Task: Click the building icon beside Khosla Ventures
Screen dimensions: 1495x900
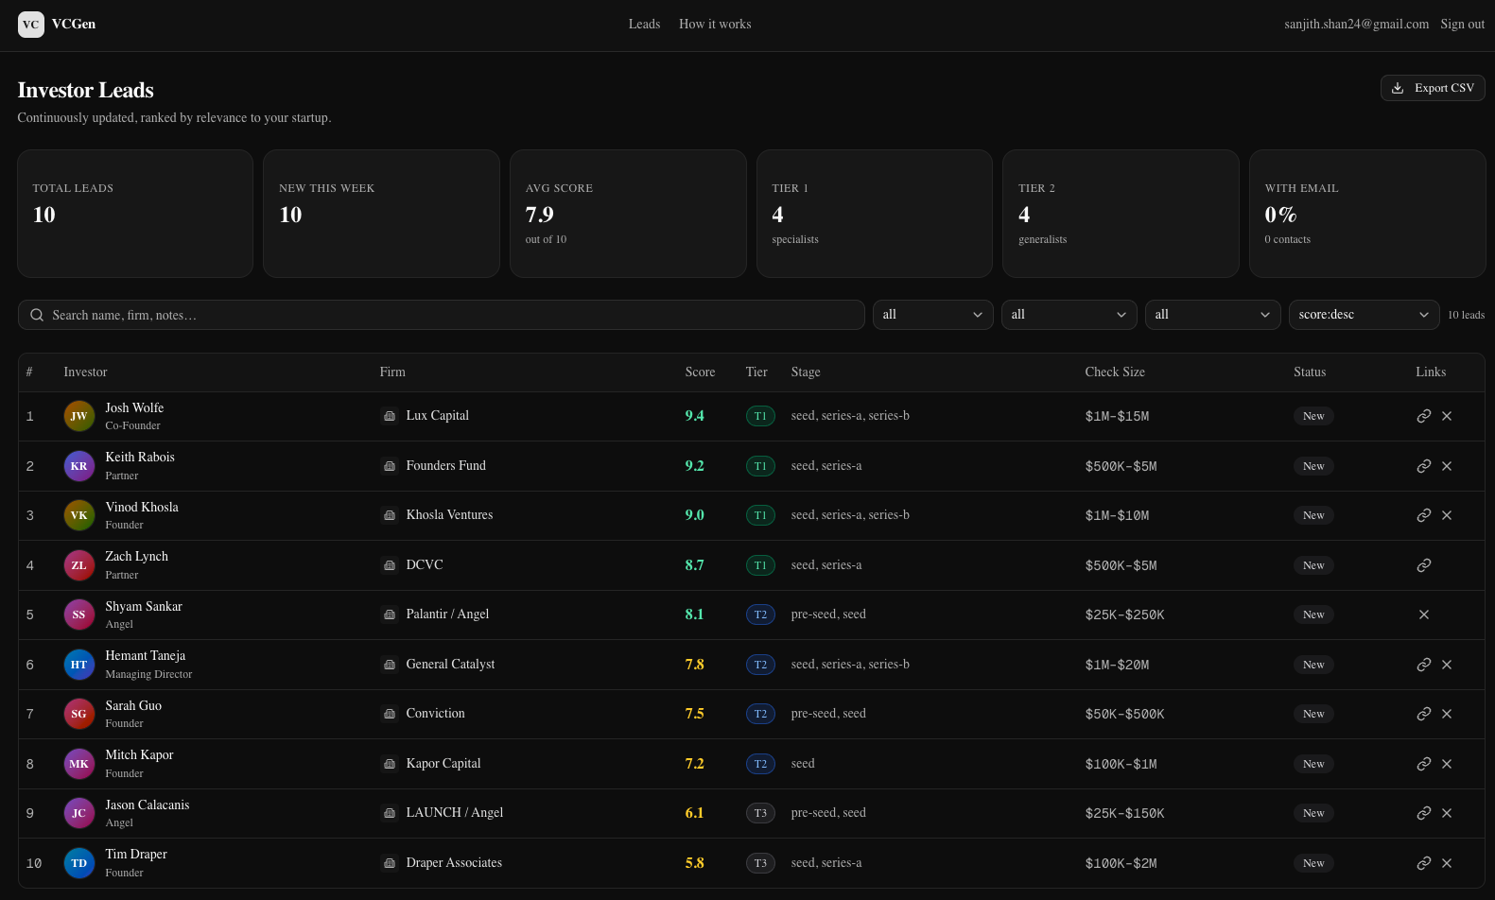Action: 390,515
